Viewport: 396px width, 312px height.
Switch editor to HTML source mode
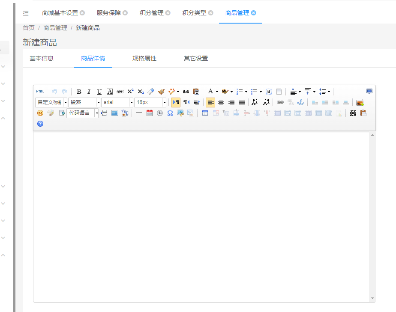point(40,92)
